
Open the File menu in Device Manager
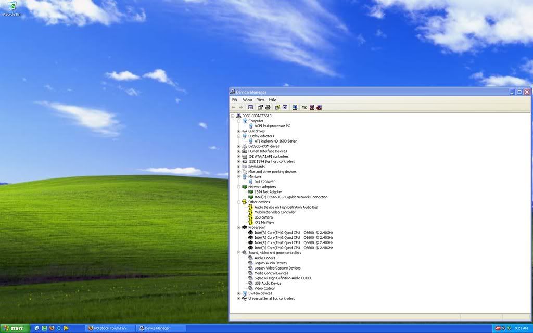click(235, 99)
